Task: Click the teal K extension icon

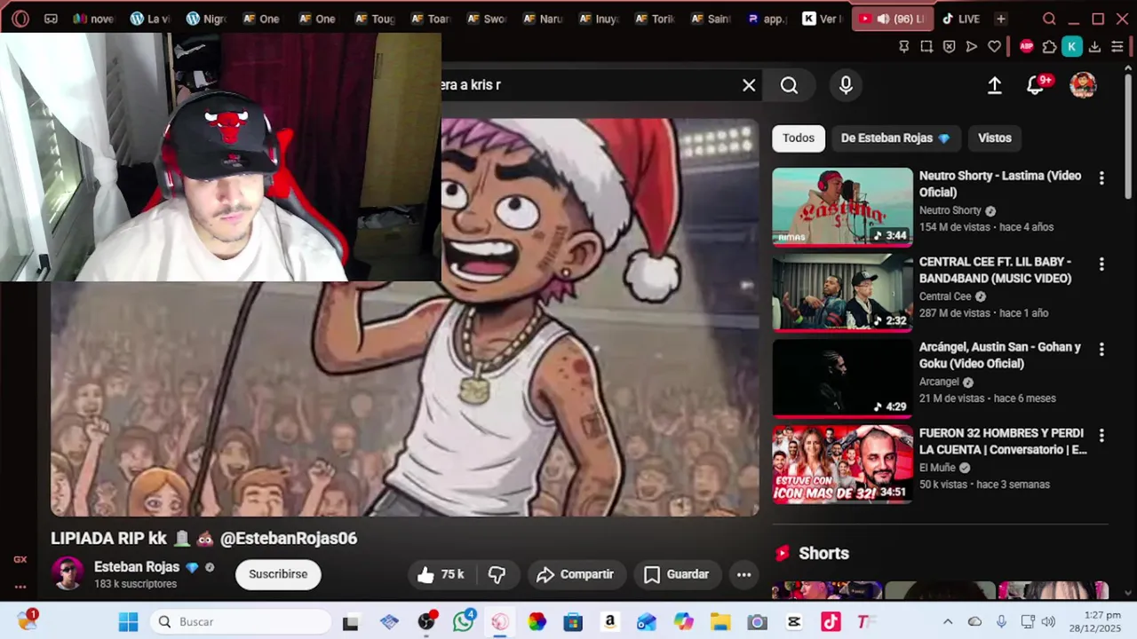Action: [x=1072, y=46]
